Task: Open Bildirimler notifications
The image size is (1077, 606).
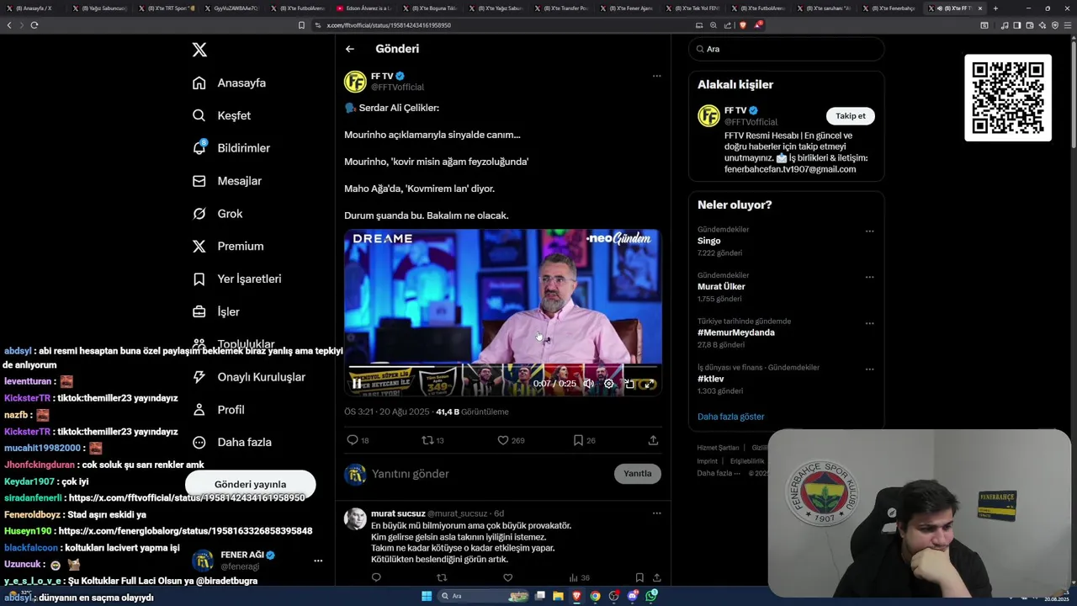Action: pyautogui.click(x=231, y=148)
